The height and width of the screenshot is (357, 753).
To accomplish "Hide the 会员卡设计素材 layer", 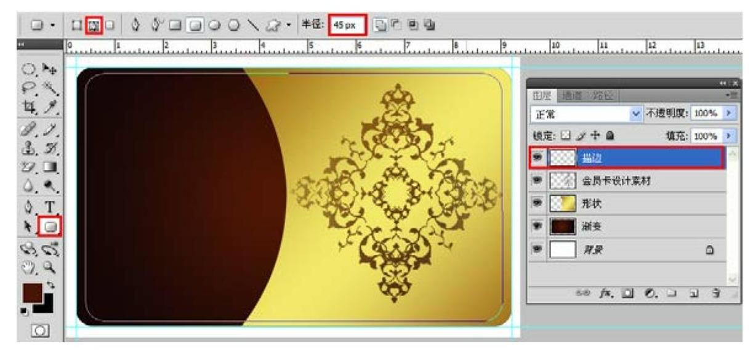I will [537, 180].
